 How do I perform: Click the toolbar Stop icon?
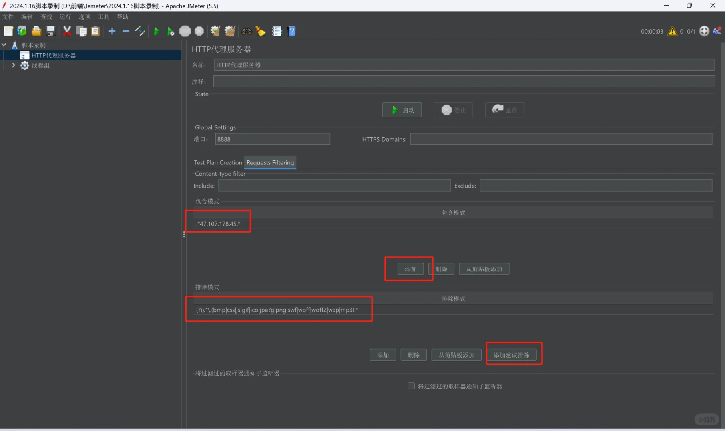click(185, 31)
